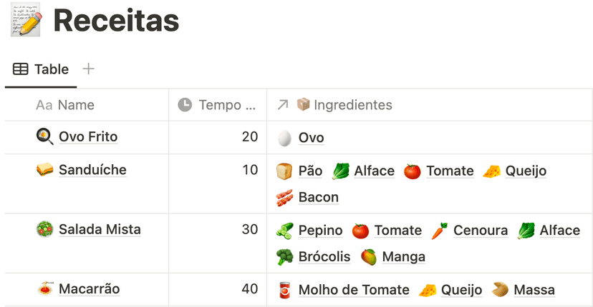
Task: Click the salad bowl icon beside Salada Mista
Action: [44, 229]
